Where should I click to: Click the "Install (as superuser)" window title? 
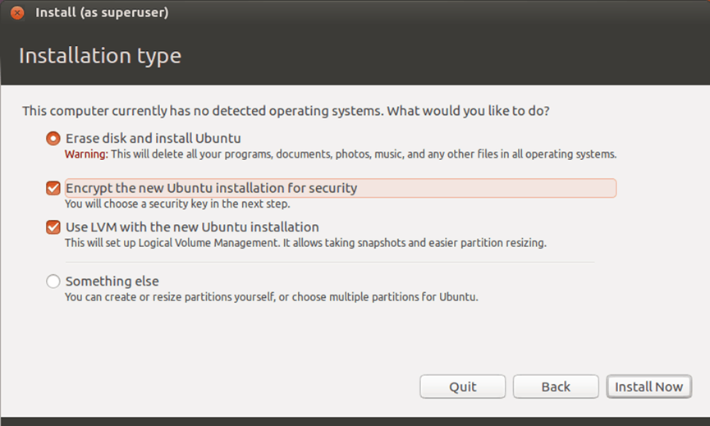tap(102, 12)
